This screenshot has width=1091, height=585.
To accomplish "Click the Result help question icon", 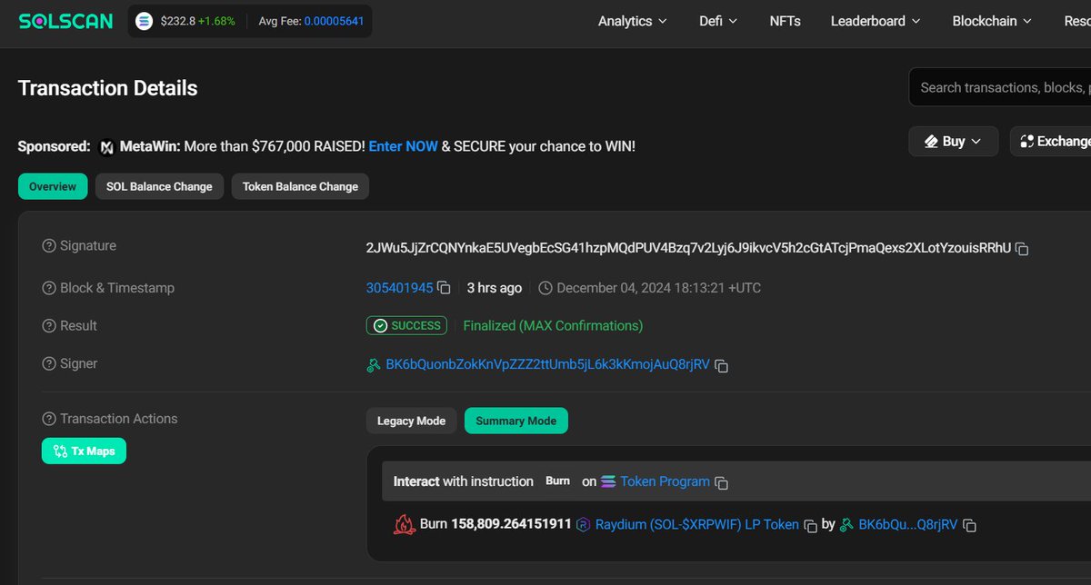I will pos(49,326).
